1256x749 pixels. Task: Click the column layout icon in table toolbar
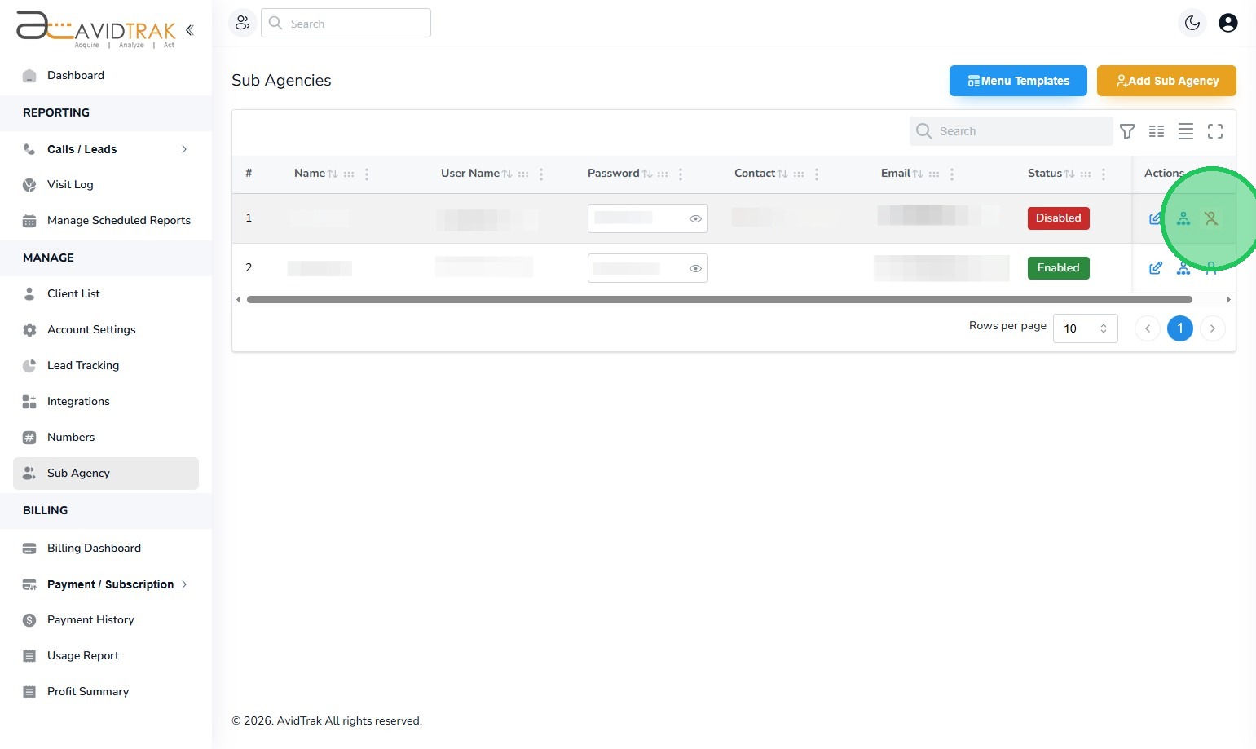click(1157, 131)
